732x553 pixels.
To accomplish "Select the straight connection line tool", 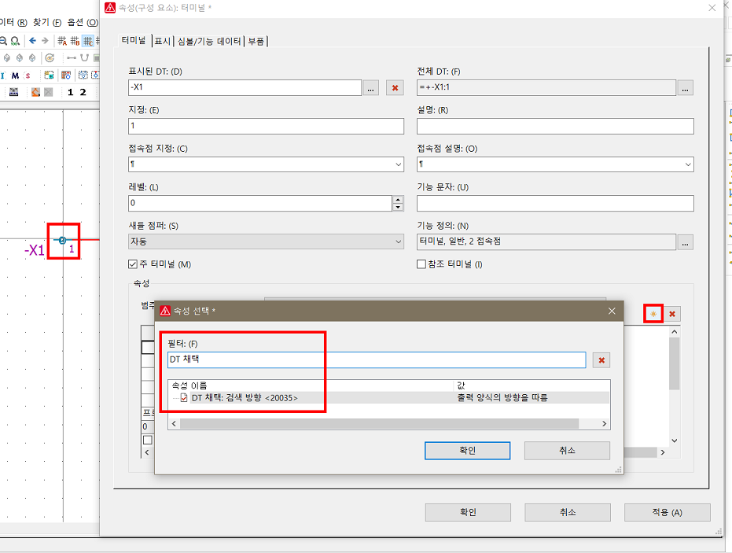I will (72, 58).
